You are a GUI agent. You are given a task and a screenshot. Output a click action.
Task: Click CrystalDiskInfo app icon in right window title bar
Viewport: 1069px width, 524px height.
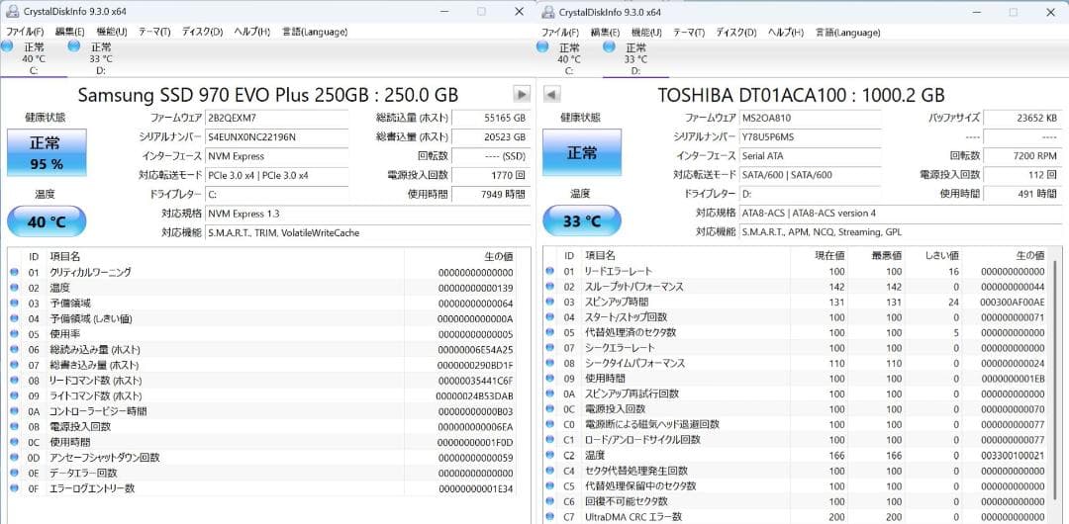[x=546, y=12]
